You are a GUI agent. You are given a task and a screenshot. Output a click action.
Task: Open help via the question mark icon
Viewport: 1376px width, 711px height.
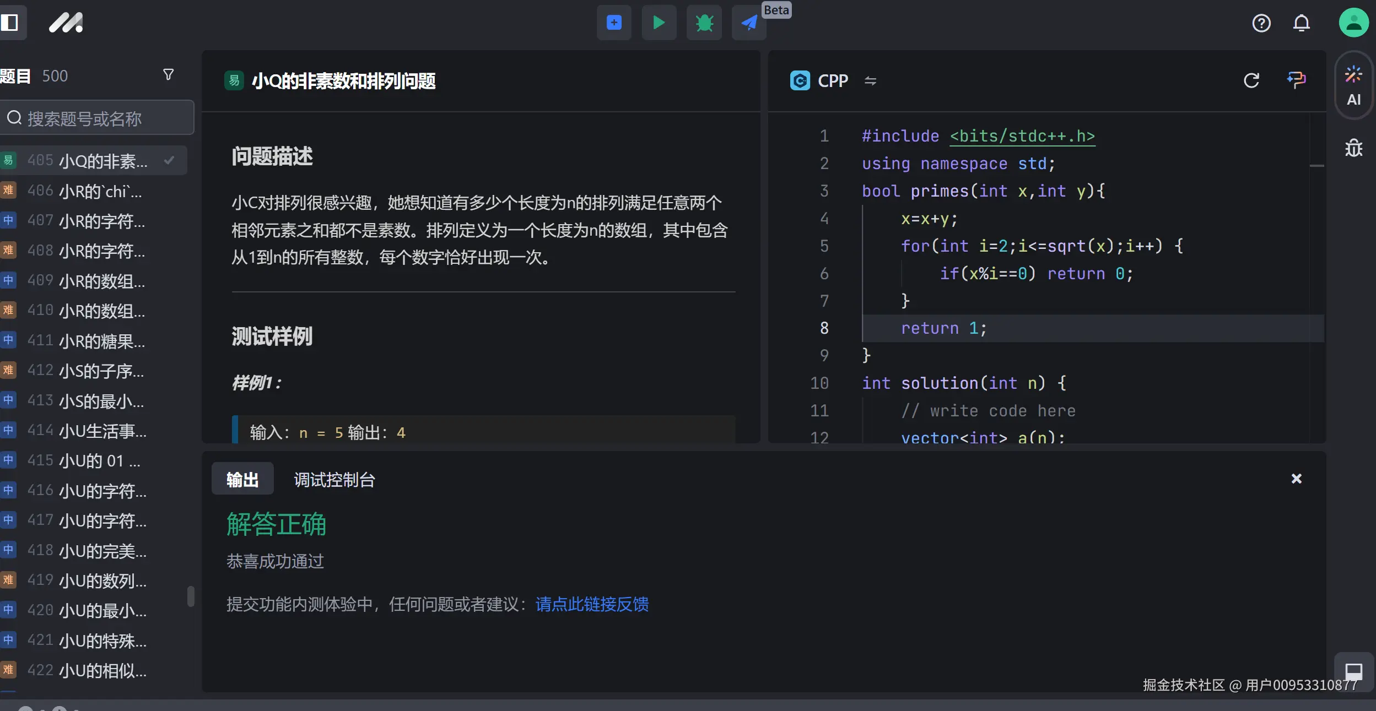pyautogui.click(x=1261, y=23)
